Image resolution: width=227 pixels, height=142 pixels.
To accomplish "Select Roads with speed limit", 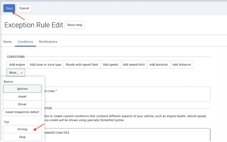I will 82,64.
